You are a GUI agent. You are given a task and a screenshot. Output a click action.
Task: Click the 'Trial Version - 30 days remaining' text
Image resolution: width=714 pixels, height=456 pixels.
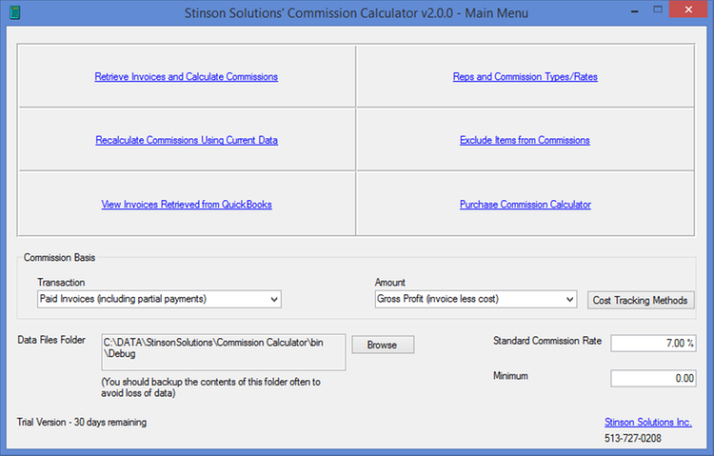[82, 423]
